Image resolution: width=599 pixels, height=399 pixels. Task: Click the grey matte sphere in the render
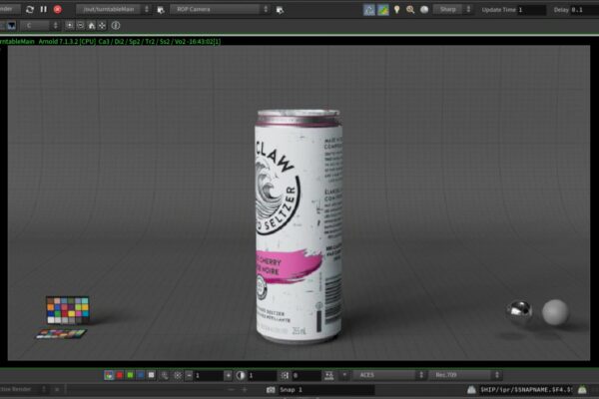click(x=555, y=312)
